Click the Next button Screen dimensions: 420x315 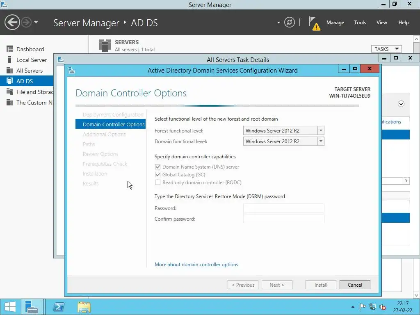point(277,285)
